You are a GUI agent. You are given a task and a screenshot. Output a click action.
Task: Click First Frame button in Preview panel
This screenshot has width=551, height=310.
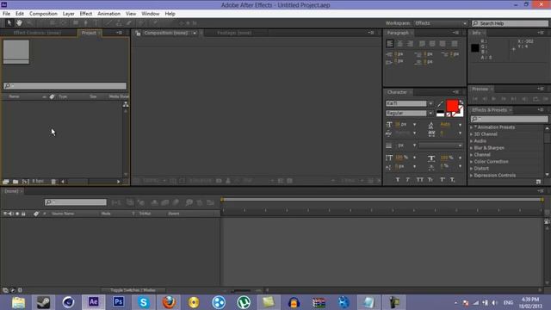474,99
